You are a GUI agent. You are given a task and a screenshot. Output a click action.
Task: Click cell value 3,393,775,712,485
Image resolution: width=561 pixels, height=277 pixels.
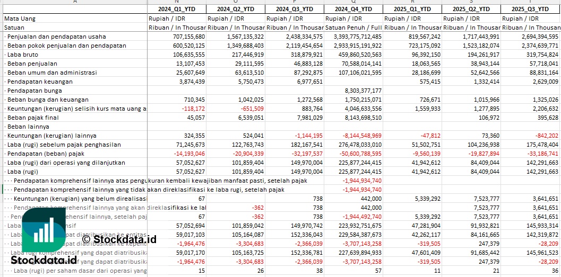(357, 37)
